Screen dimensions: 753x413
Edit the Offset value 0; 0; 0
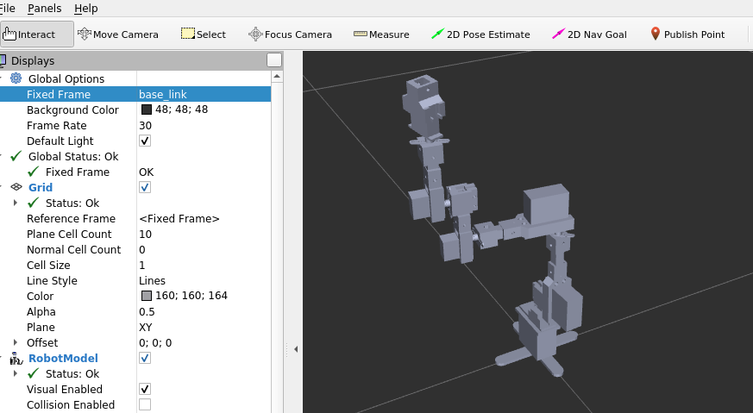[204, 342]
